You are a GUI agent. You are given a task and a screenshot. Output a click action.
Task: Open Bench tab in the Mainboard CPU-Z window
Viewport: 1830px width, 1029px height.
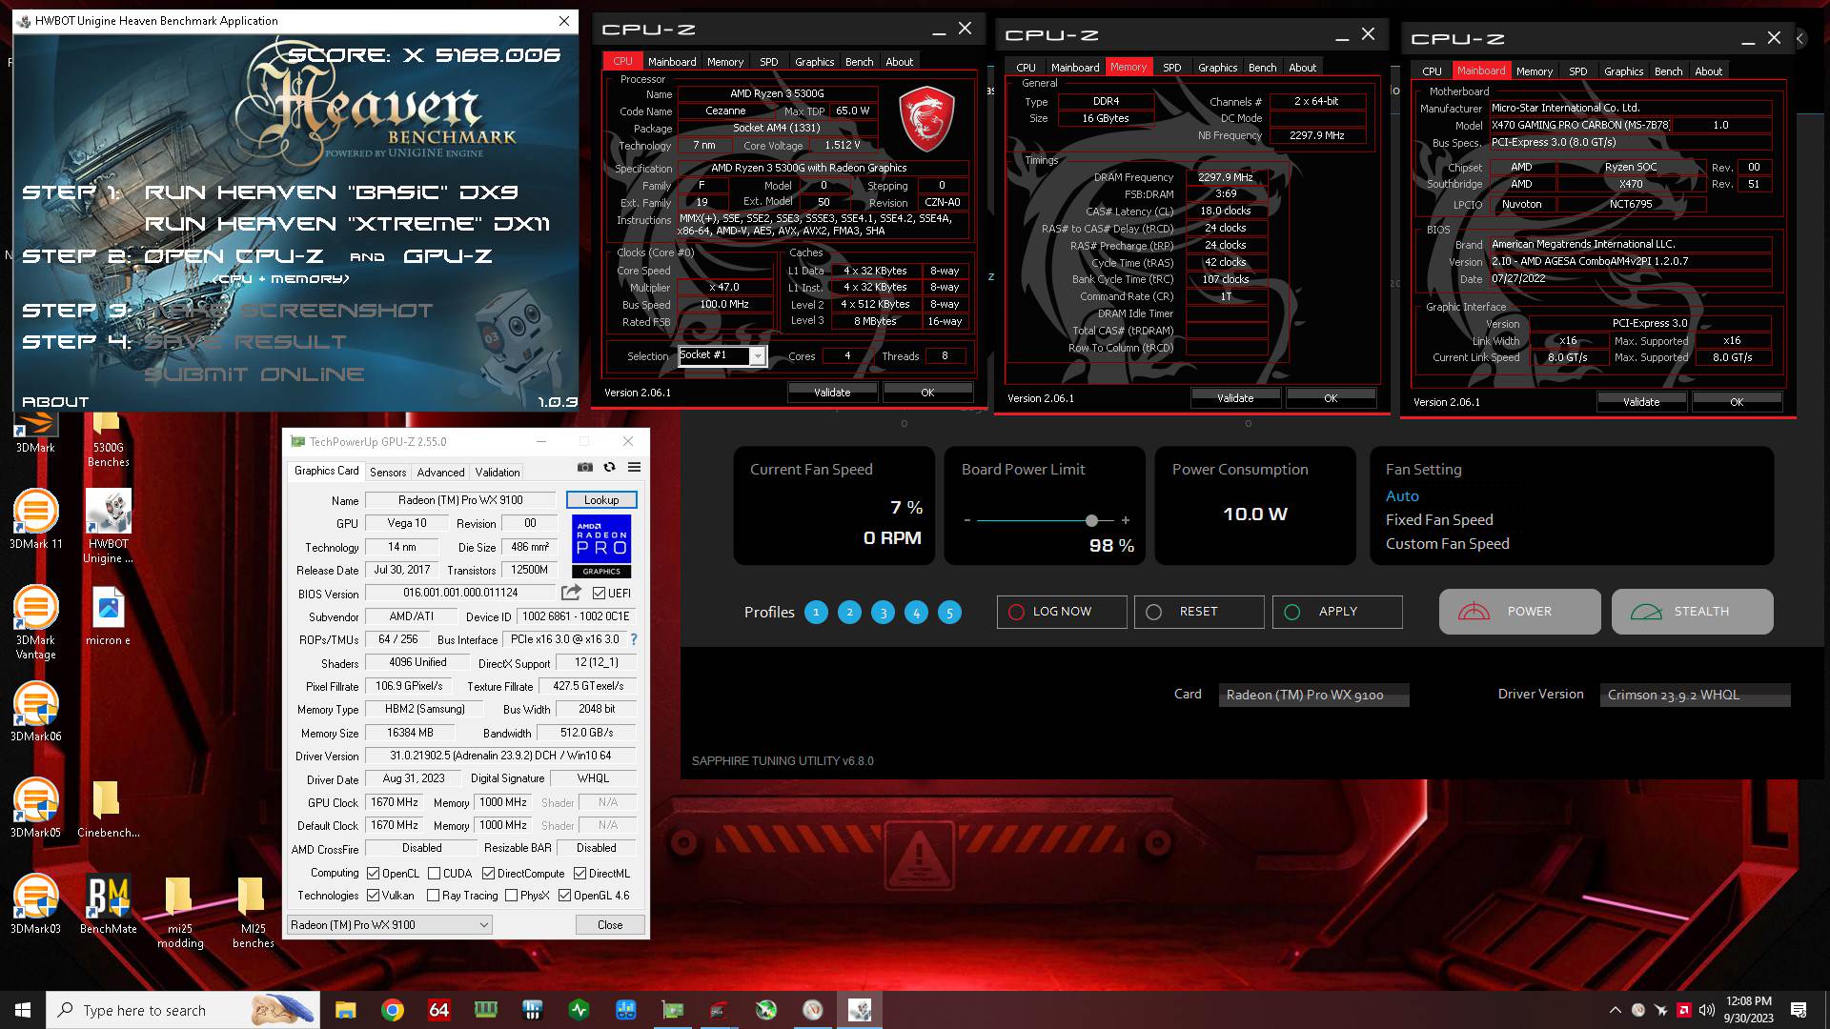coord(1668,71)
